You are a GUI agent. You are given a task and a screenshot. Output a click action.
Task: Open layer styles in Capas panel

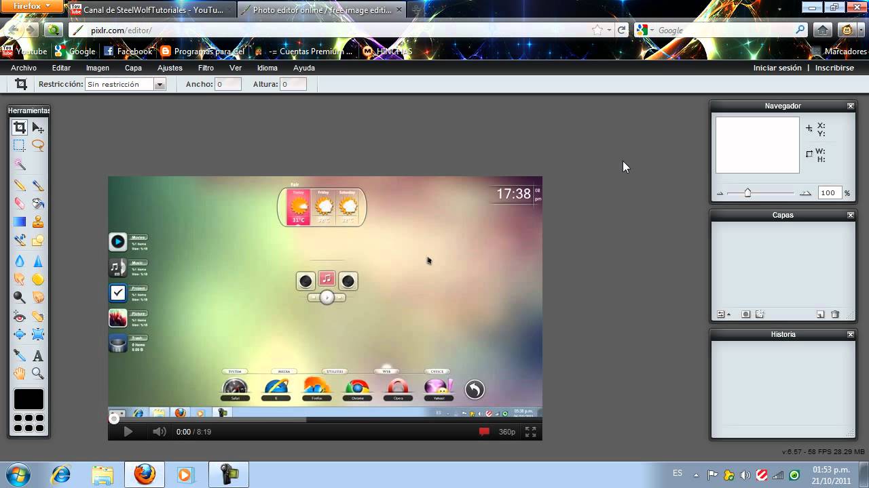pyautogui.click(x=760, y=314)
